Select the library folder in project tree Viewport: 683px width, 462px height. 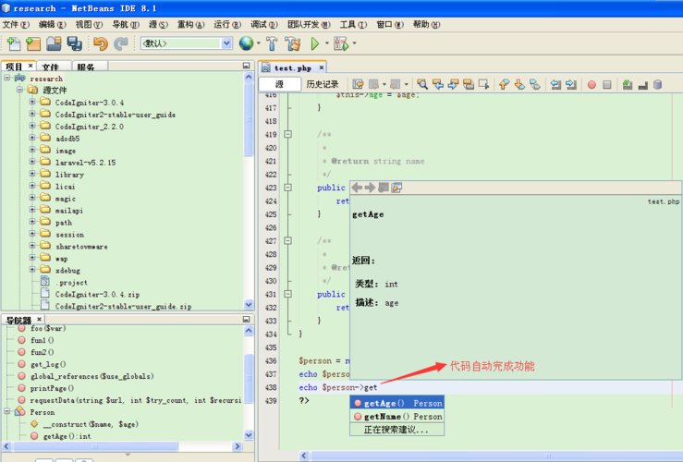(69, 175)
